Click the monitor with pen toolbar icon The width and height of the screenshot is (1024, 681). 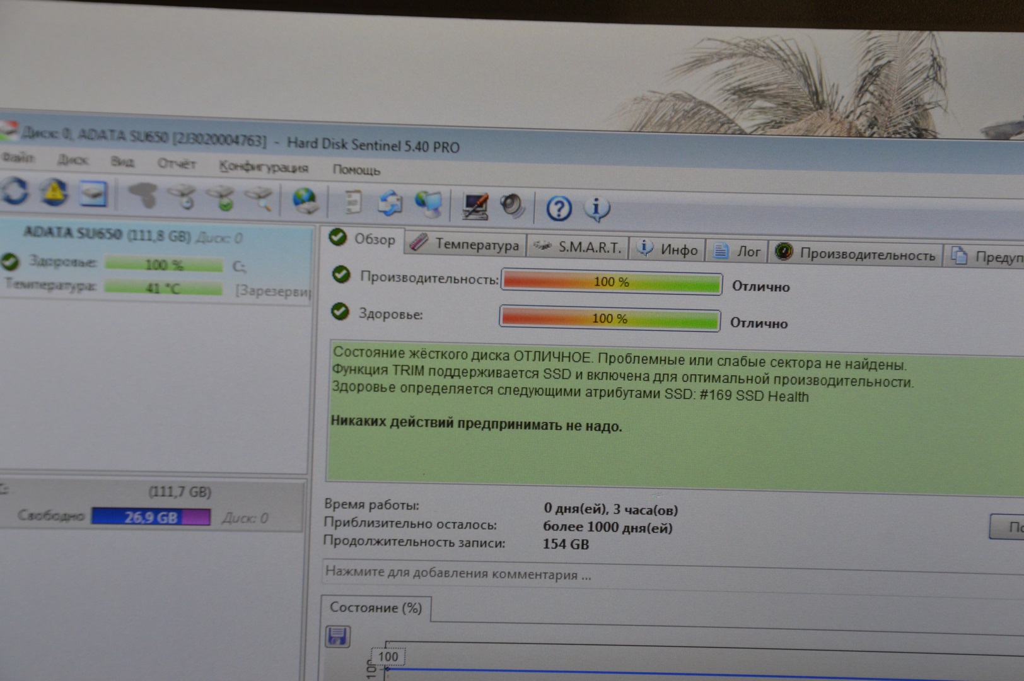pyautogui.click(x=475, y=206)
